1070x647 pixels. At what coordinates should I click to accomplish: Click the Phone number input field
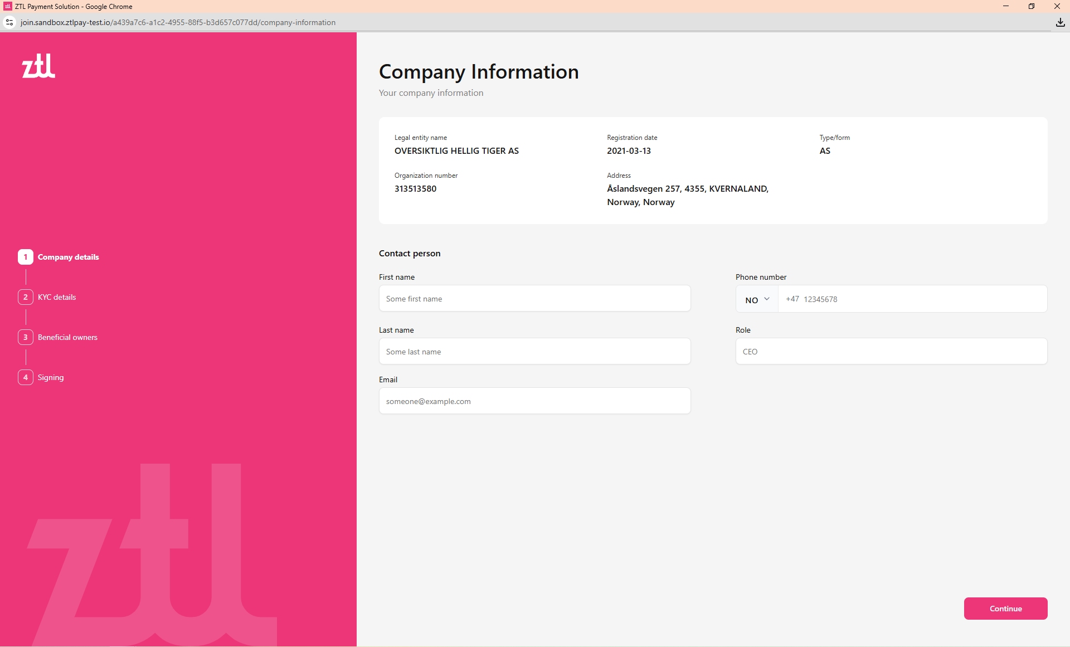(x=912, y=299)
